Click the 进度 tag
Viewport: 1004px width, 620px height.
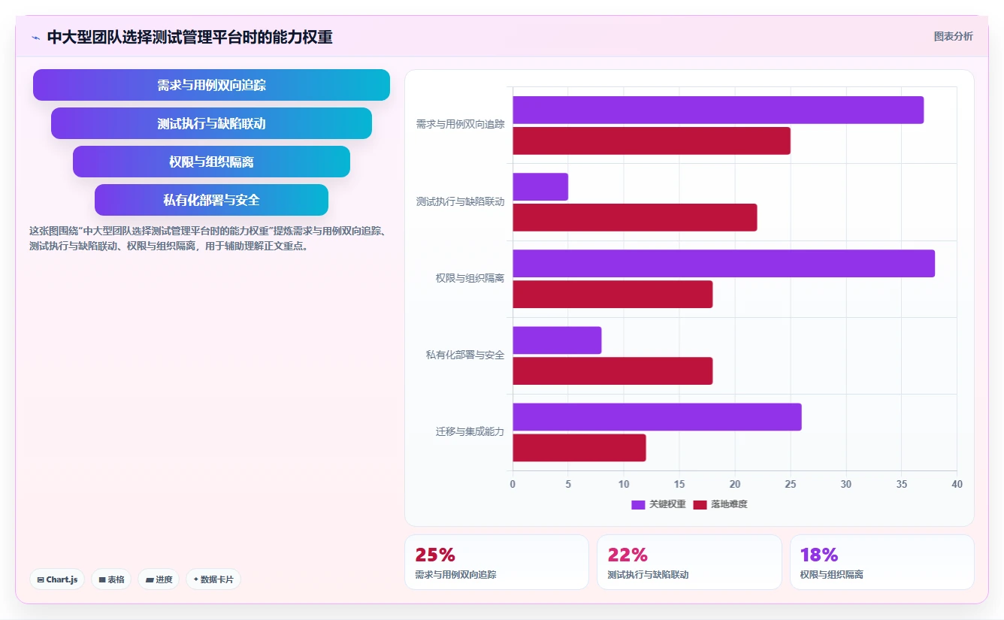(159, 579)
